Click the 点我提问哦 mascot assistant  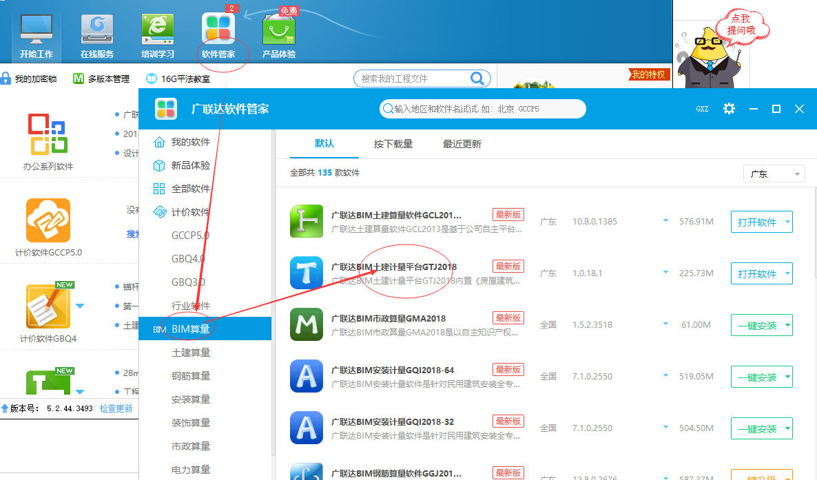click(711, 57)
